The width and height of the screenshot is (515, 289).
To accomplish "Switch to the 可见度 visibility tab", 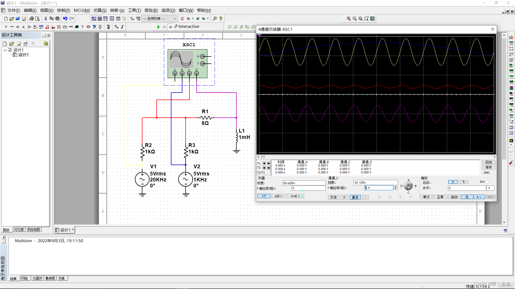I will pos(19,230).
